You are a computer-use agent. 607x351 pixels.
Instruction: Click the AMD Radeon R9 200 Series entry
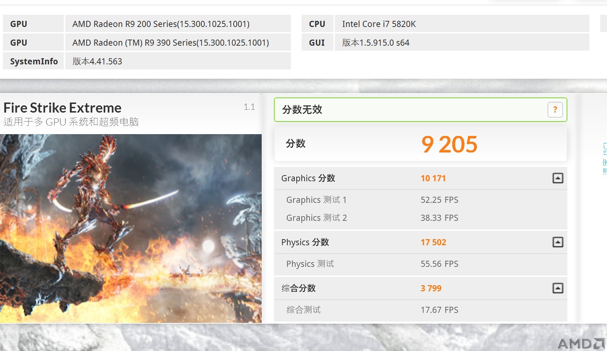pyautogui.click(x=178, y=24)
